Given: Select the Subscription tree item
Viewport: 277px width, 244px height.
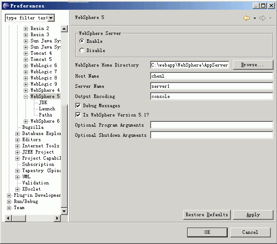Looking at the screenshot, I should click(38, 165).
